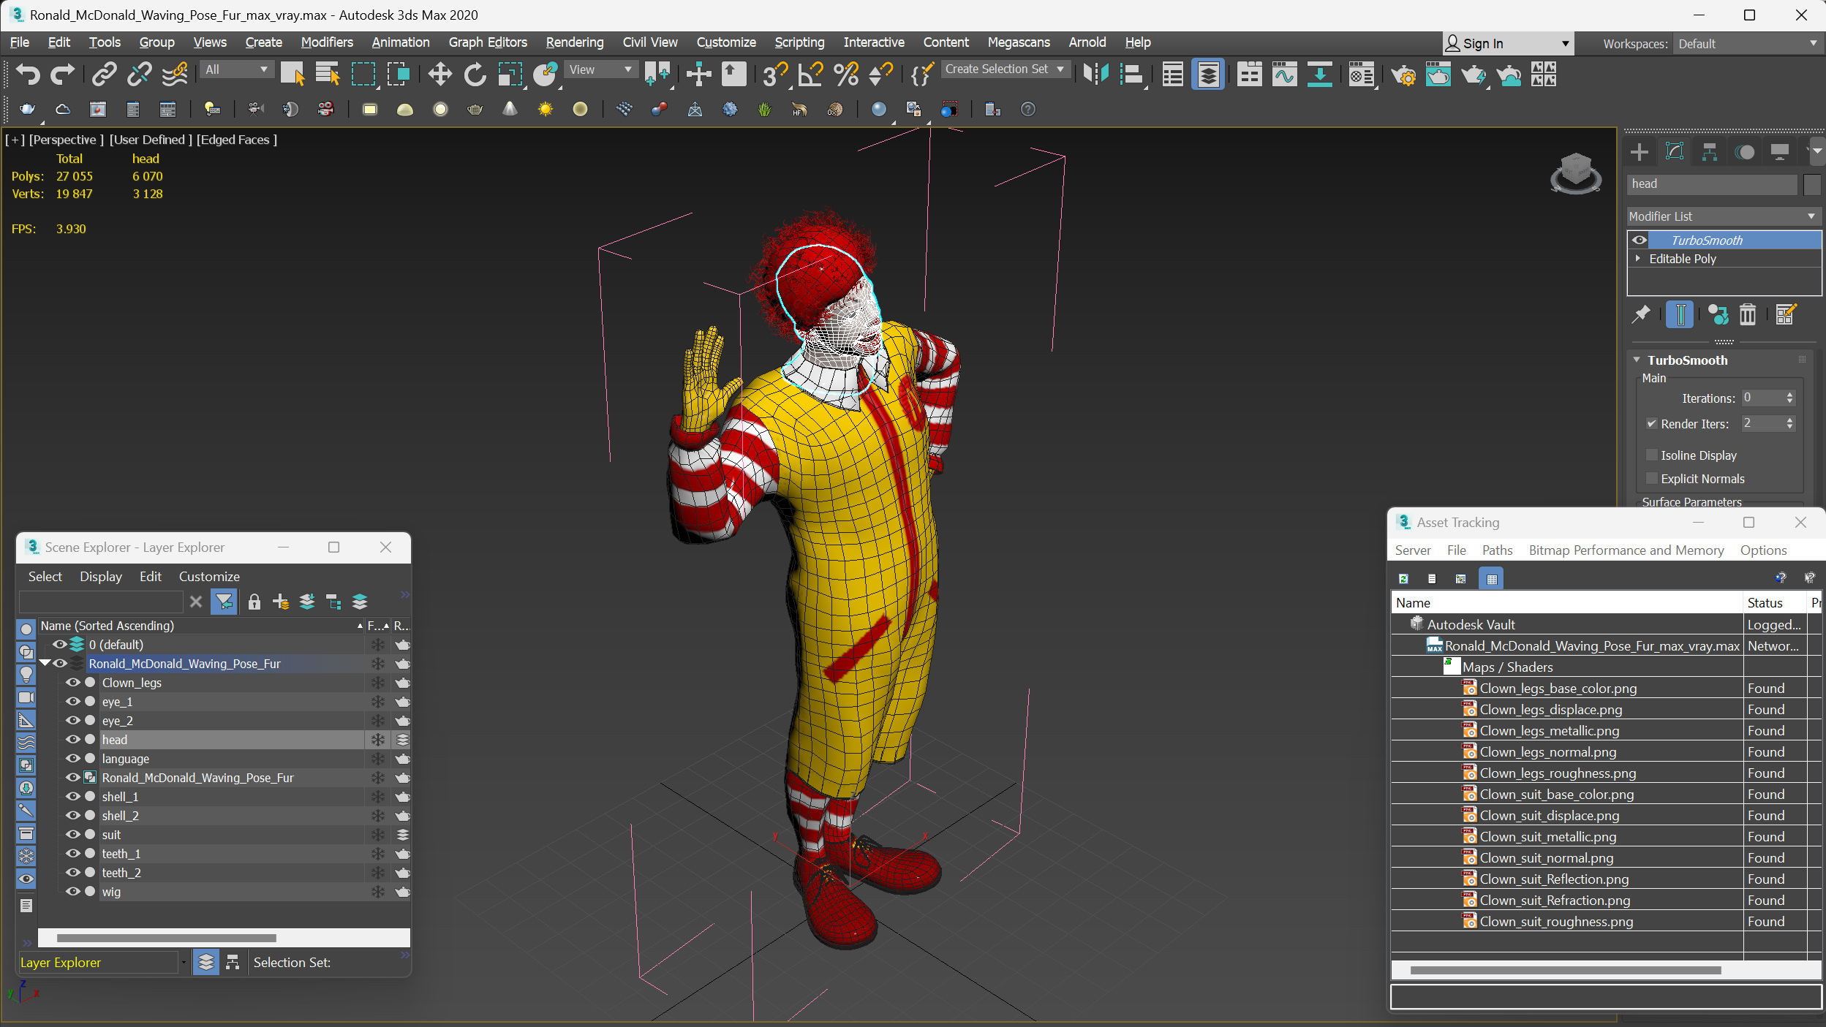Click the Edged Faces viewport label
The image size is (1826, 1027).
[236, 140]
